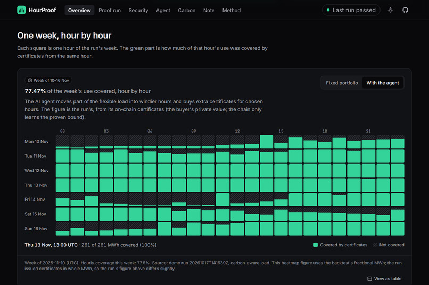
Task: Click the HourProof logo icon
Action: 21,10
